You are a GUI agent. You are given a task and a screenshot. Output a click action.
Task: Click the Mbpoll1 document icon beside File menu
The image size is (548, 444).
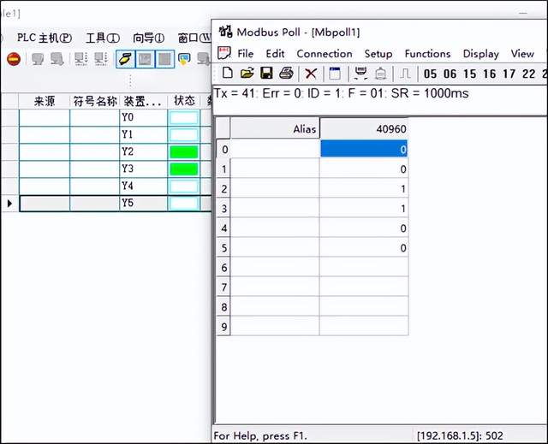(224, 53)
